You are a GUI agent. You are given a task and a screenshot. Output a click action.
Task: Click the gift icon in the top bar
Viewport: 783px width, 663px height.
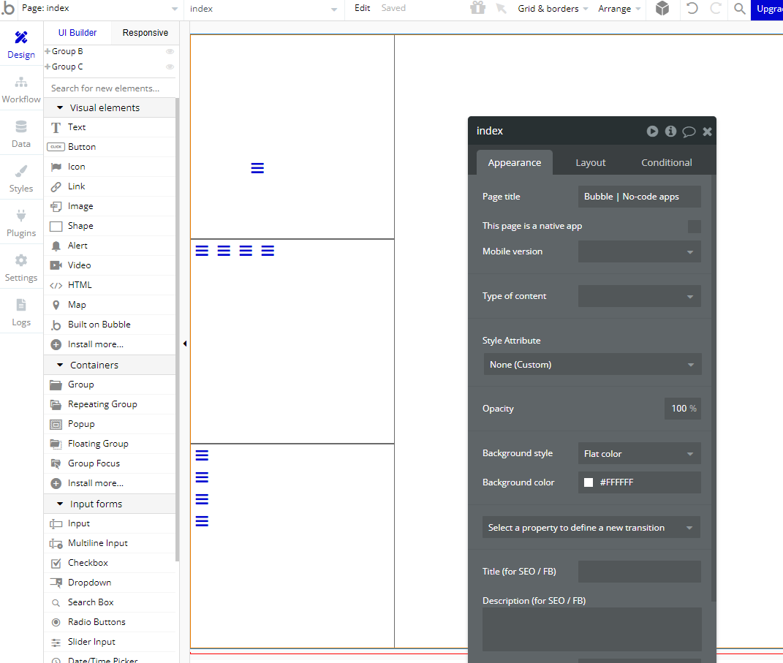pos(477,9)
